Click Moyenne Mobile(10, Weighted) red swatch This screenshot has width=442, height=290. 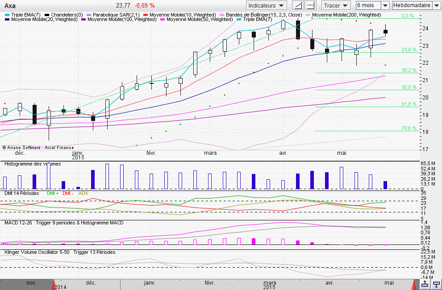tap(146, 15)
